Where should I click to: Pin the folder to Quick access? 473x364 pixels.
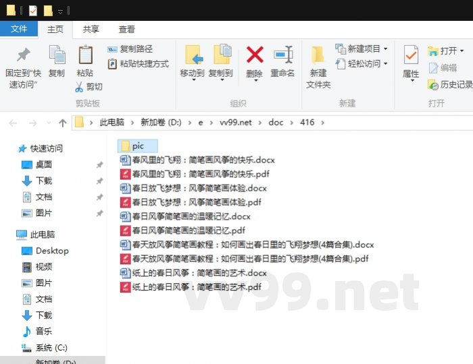pyautogui.click(x=23, y=67)
